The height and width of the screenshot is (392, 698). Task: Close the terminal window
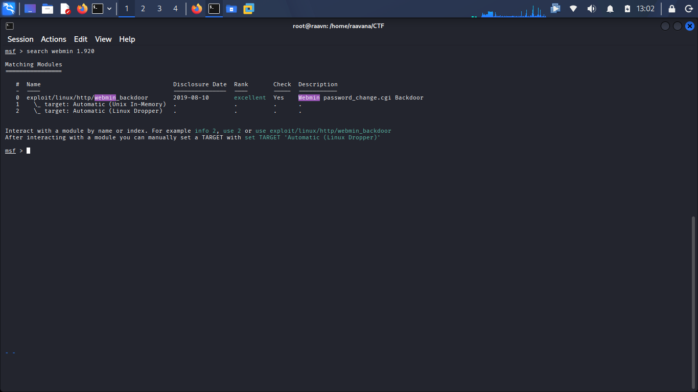pos(690,26)
